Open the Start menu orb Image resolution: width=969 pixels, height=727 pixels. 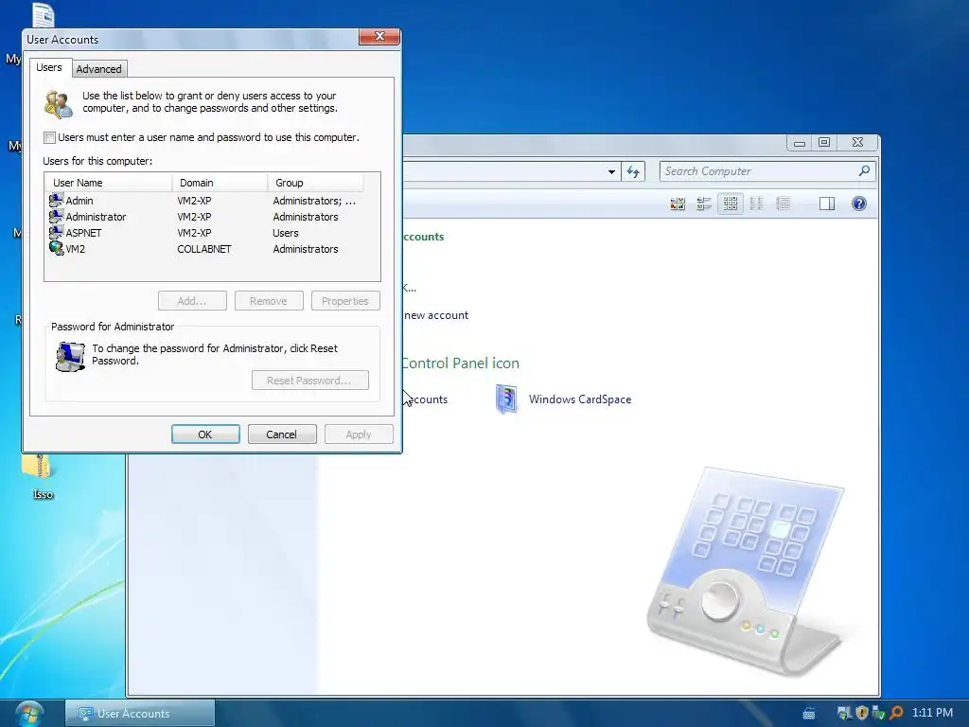pos(29,714)
